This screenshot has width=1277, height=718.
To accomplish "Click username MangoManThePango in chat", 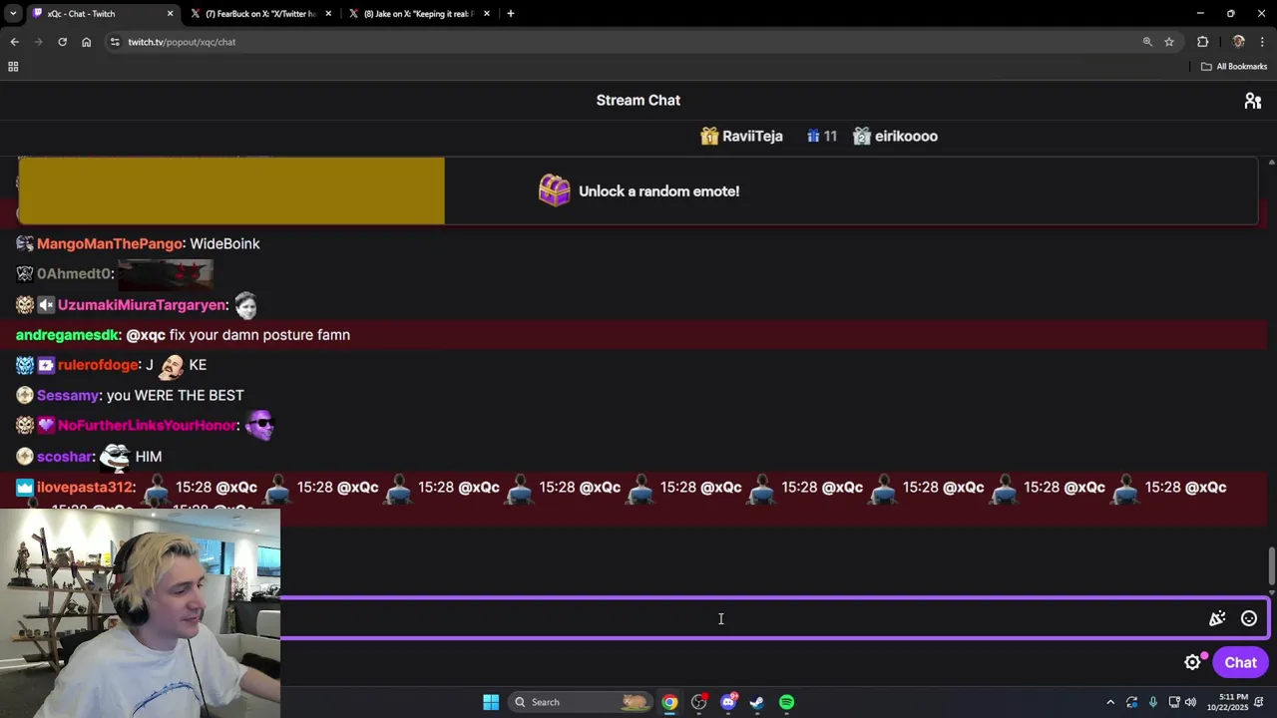I will (x=110, y=243).
